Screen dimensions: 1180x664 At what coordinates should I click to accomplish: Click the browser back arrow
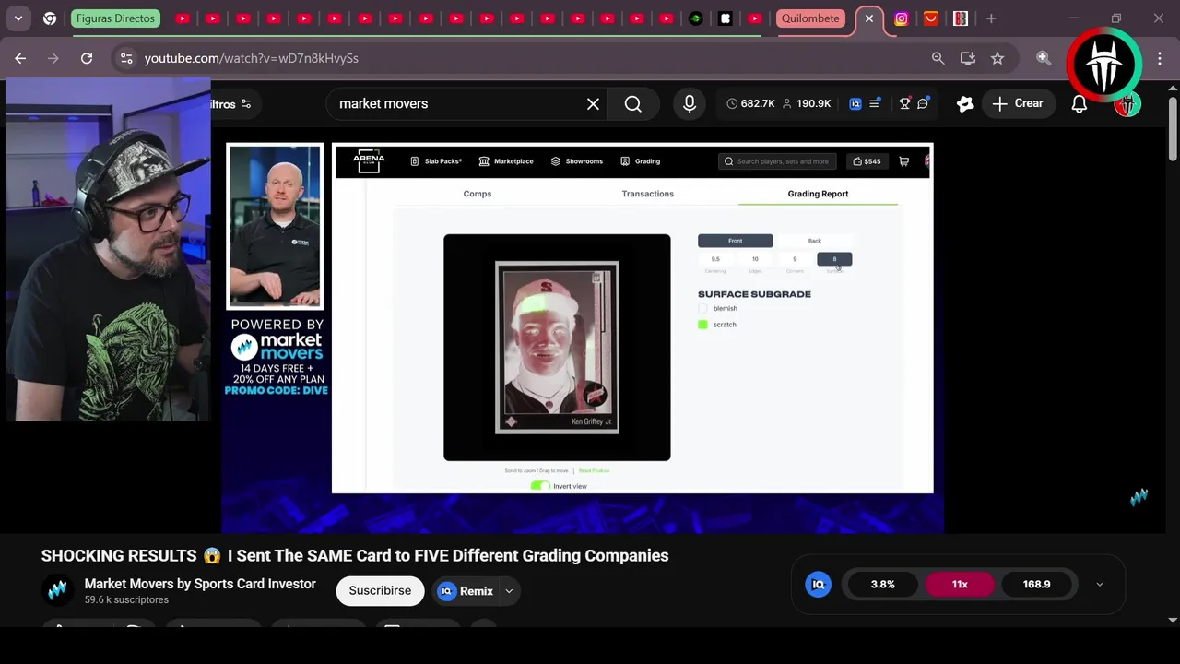click(20, 58)
